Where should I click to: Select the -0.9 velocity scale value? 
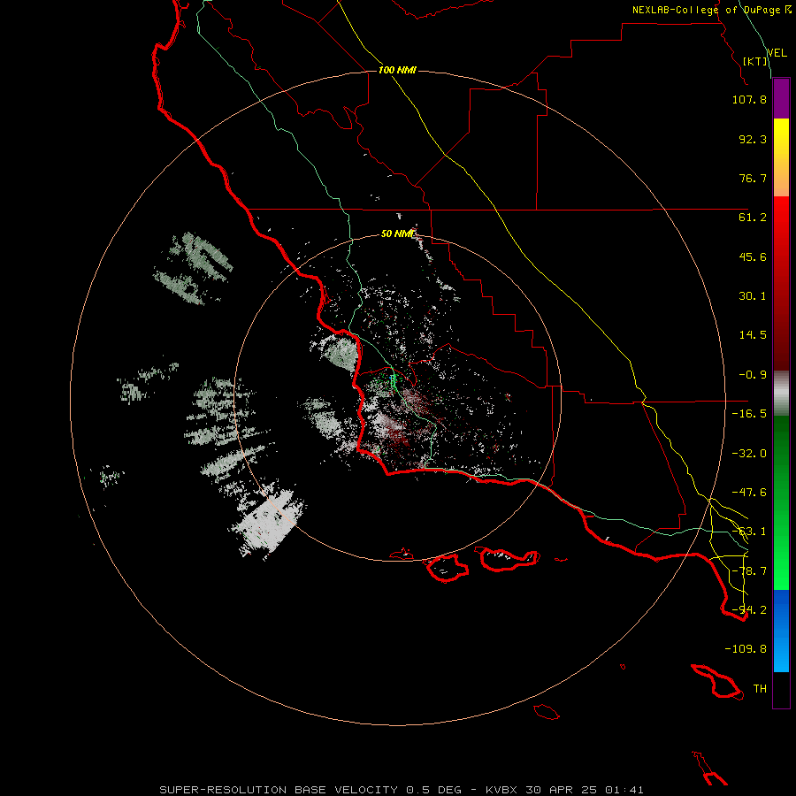pyautogui.click(x=753, y=375)
